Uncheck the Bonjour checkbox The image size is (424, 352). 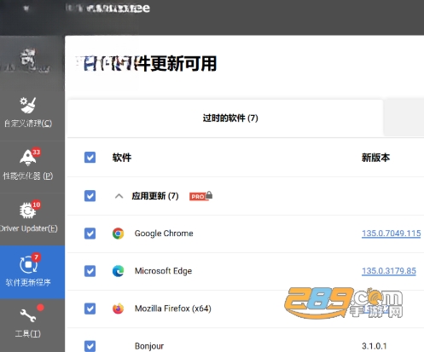click(x=90, y=346)
